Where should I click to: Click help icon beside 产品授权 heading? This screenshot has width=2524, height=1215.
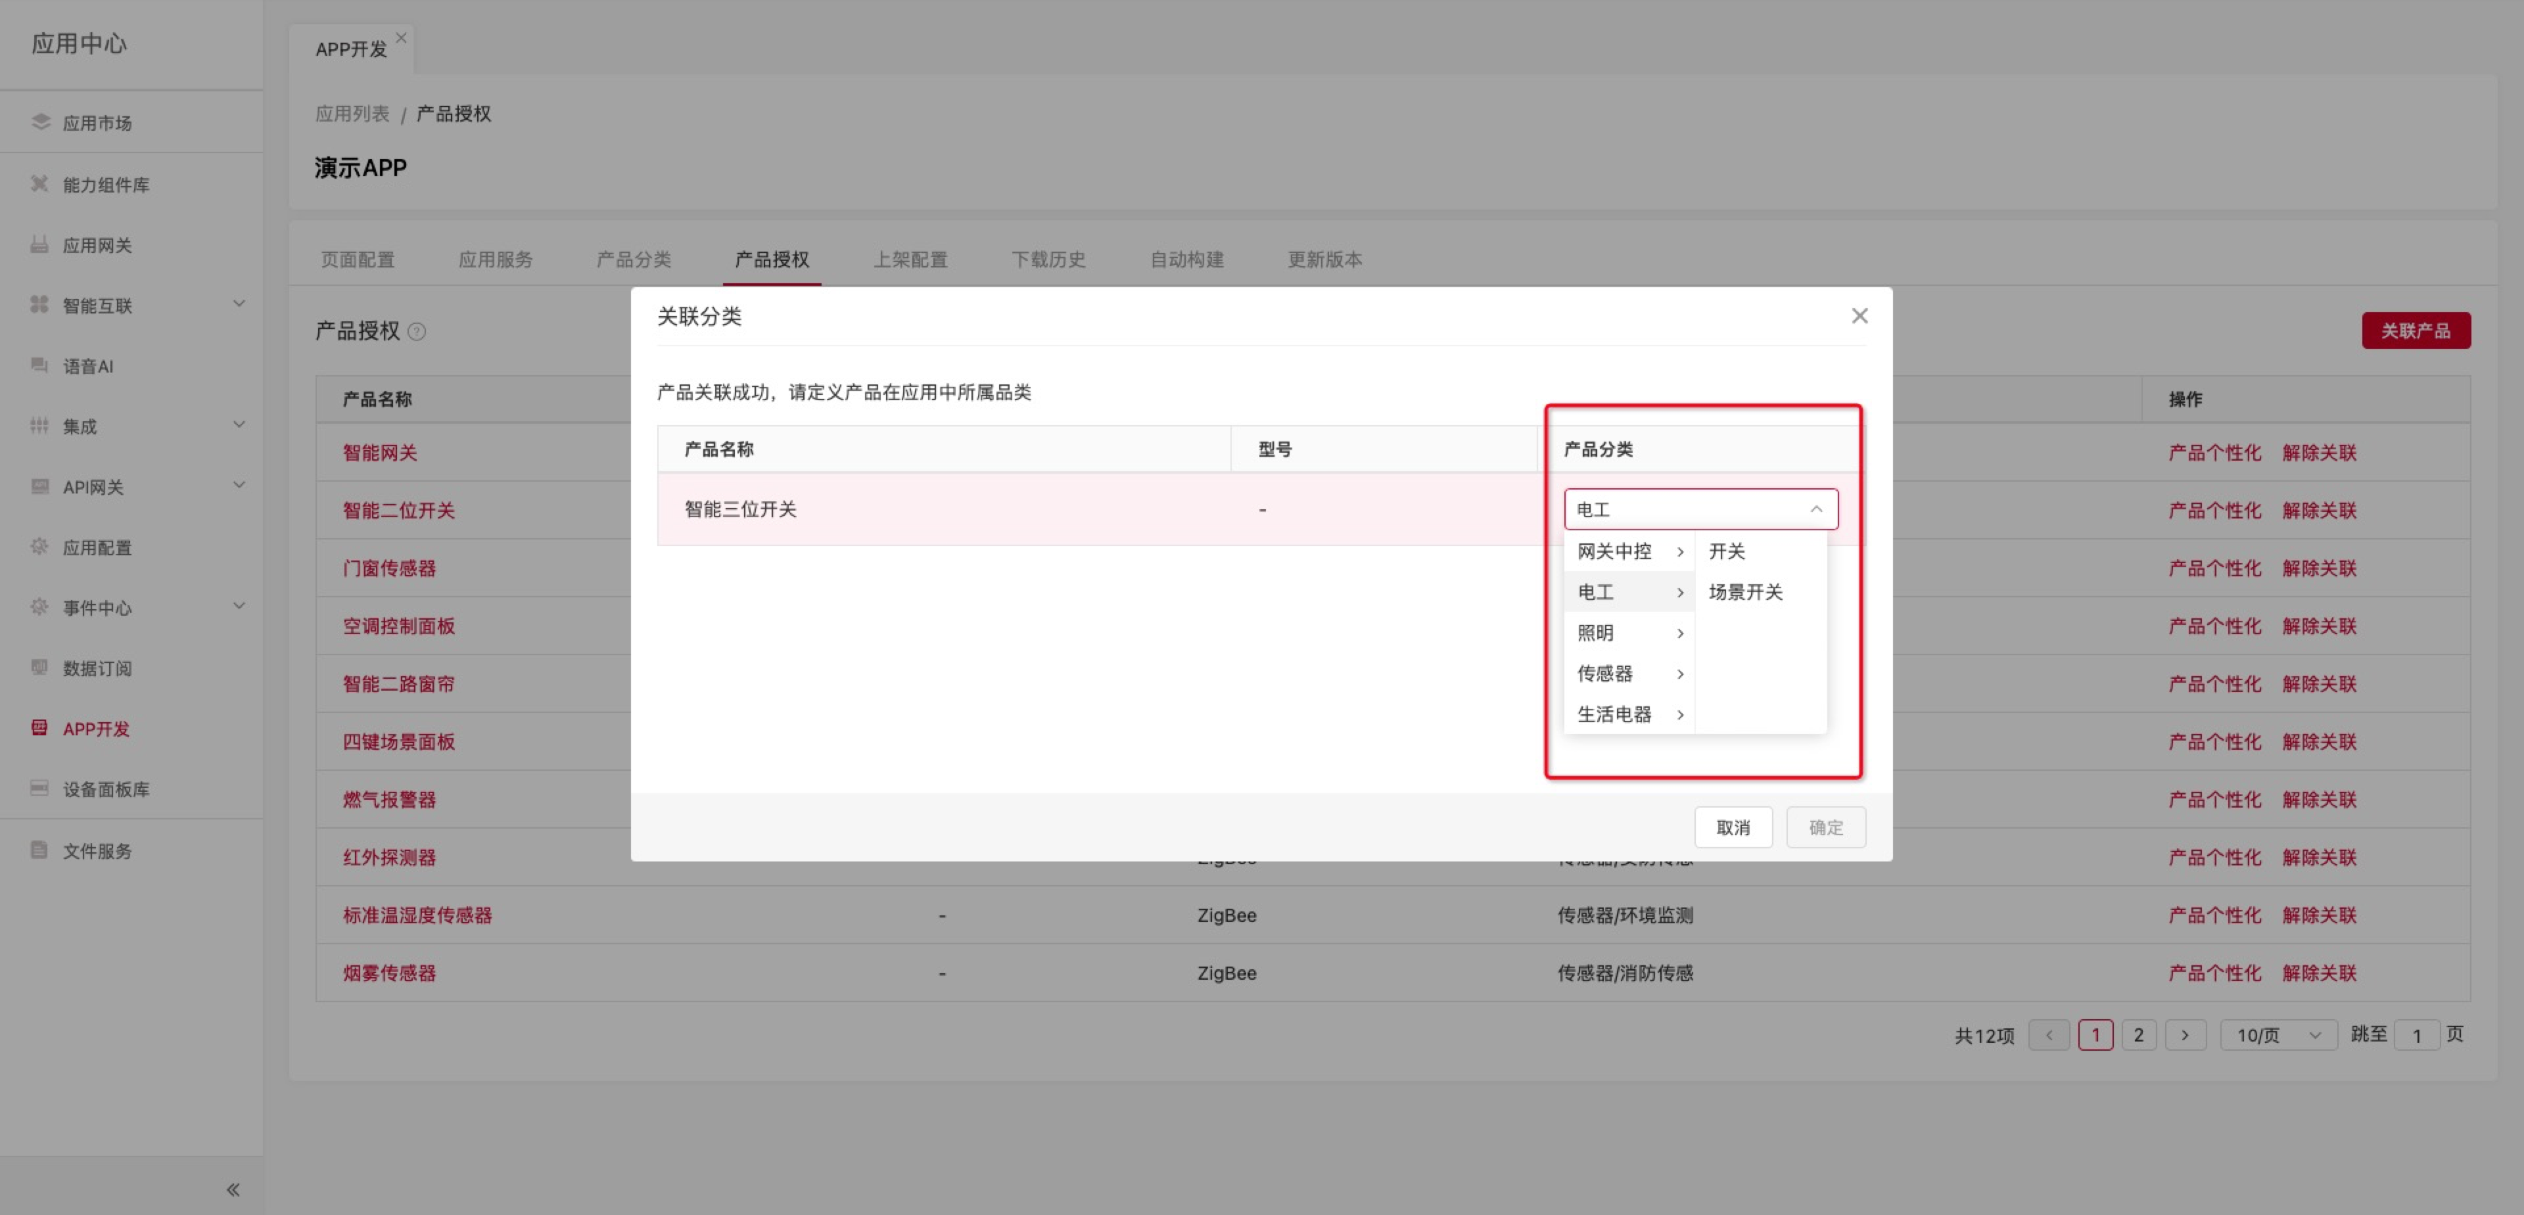click(x=417, y=331)
